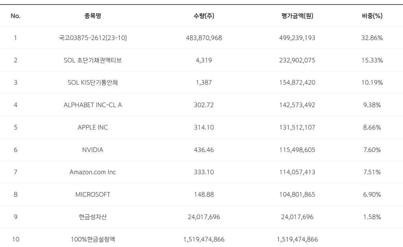The width and height of the screenshot is (403, 247).
Task: Click NVIDIA's valuation amount 115,498,605
Action: point(297,150)
